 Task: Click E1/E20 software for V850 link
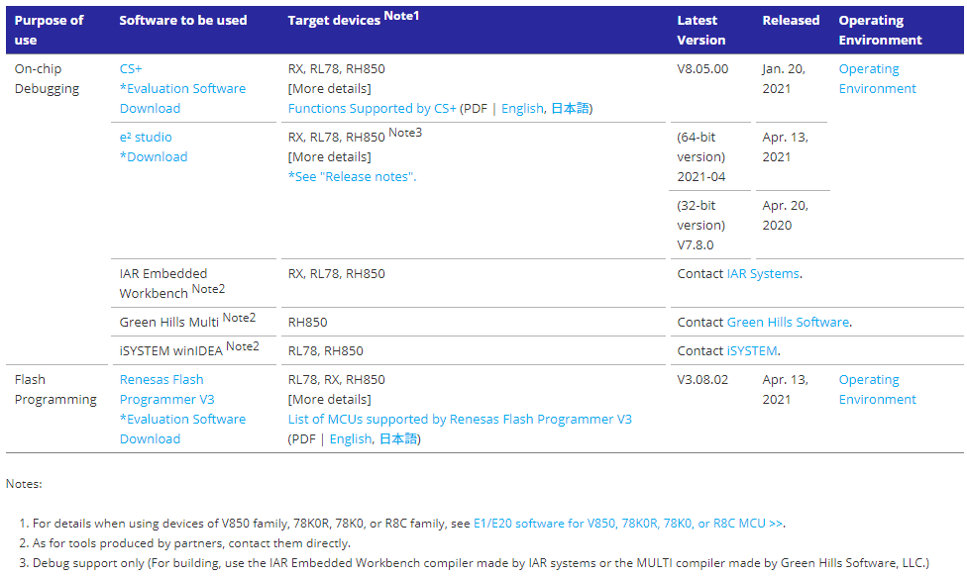(x=628, y=524)
